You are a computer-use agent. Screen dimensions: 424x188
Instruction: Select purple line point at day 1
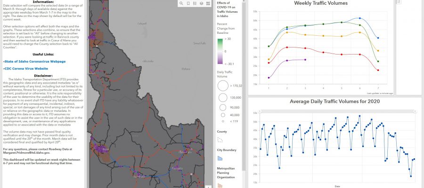point(269,78)
